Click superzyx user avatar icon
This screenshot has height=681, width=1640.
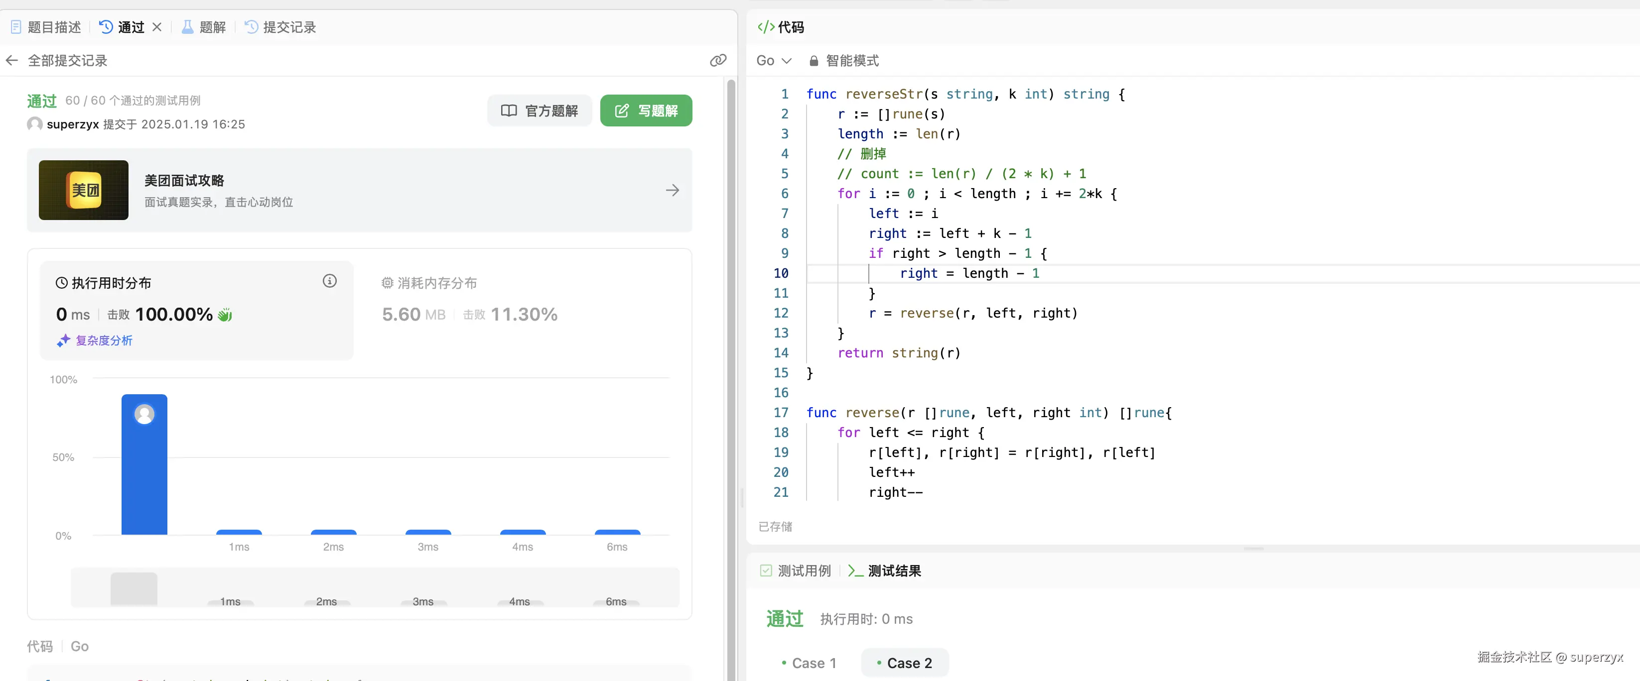pos(34,124)
